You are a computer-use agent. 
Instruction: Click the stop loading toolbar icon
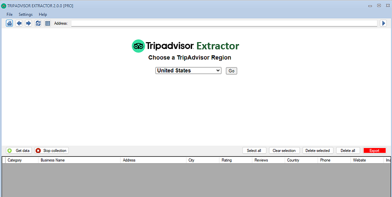(48, 23)
